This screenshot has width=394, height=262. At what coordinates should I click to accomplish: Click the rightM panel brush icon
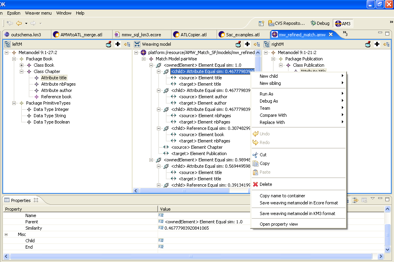click(x=368, y=44)
